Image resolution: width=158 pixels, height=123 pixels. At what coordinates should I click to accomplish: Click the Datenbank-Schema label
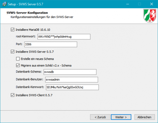[29, 72]
